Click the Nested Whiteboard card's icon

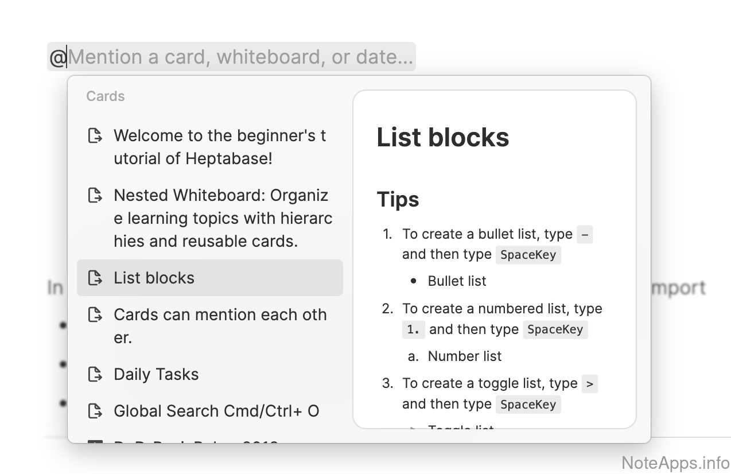(95, 196)
